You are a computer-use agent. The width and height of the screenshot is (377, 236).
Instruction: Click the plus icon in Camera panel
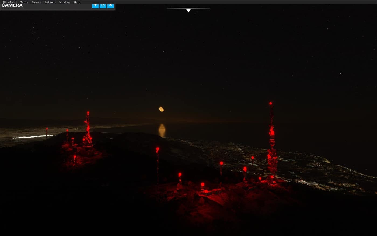[x=95, y=5]
